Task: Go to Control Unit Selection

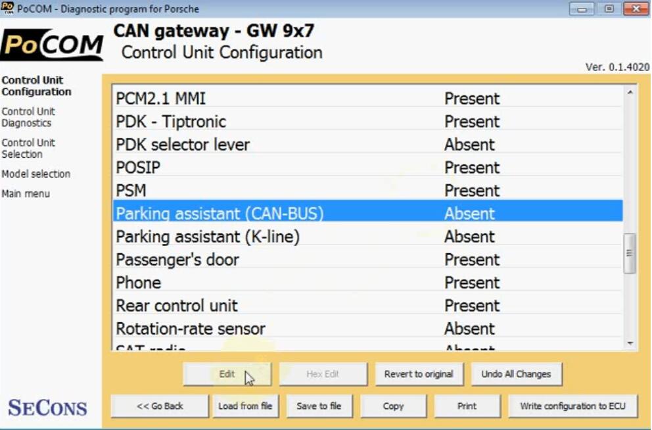Action: coord(28,149)
